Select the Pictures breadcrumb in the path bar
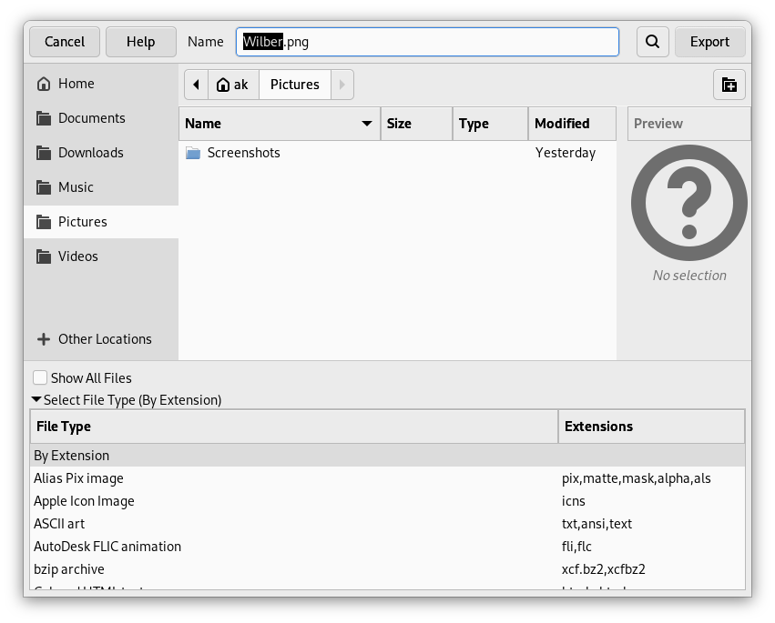The height and width of the screenshot is (623, 775). pos(294,84)
